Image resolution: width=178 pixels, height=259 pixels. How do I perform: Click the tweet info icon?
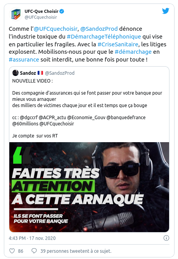(x=166, y=238)
